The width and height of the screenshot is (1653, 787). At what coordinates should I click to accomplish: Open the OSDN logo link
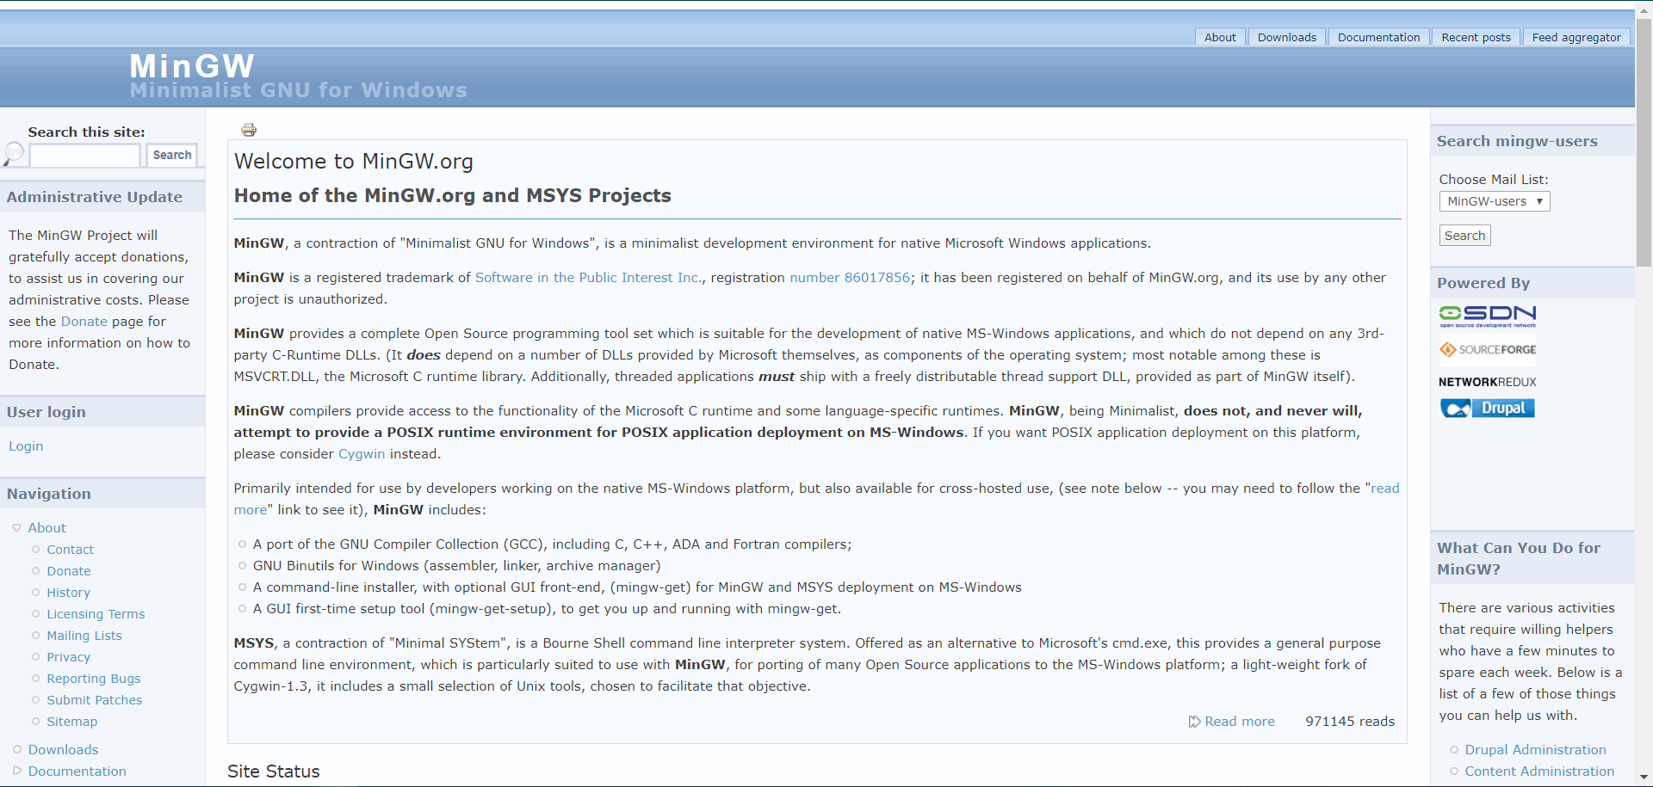[1487, 316]
